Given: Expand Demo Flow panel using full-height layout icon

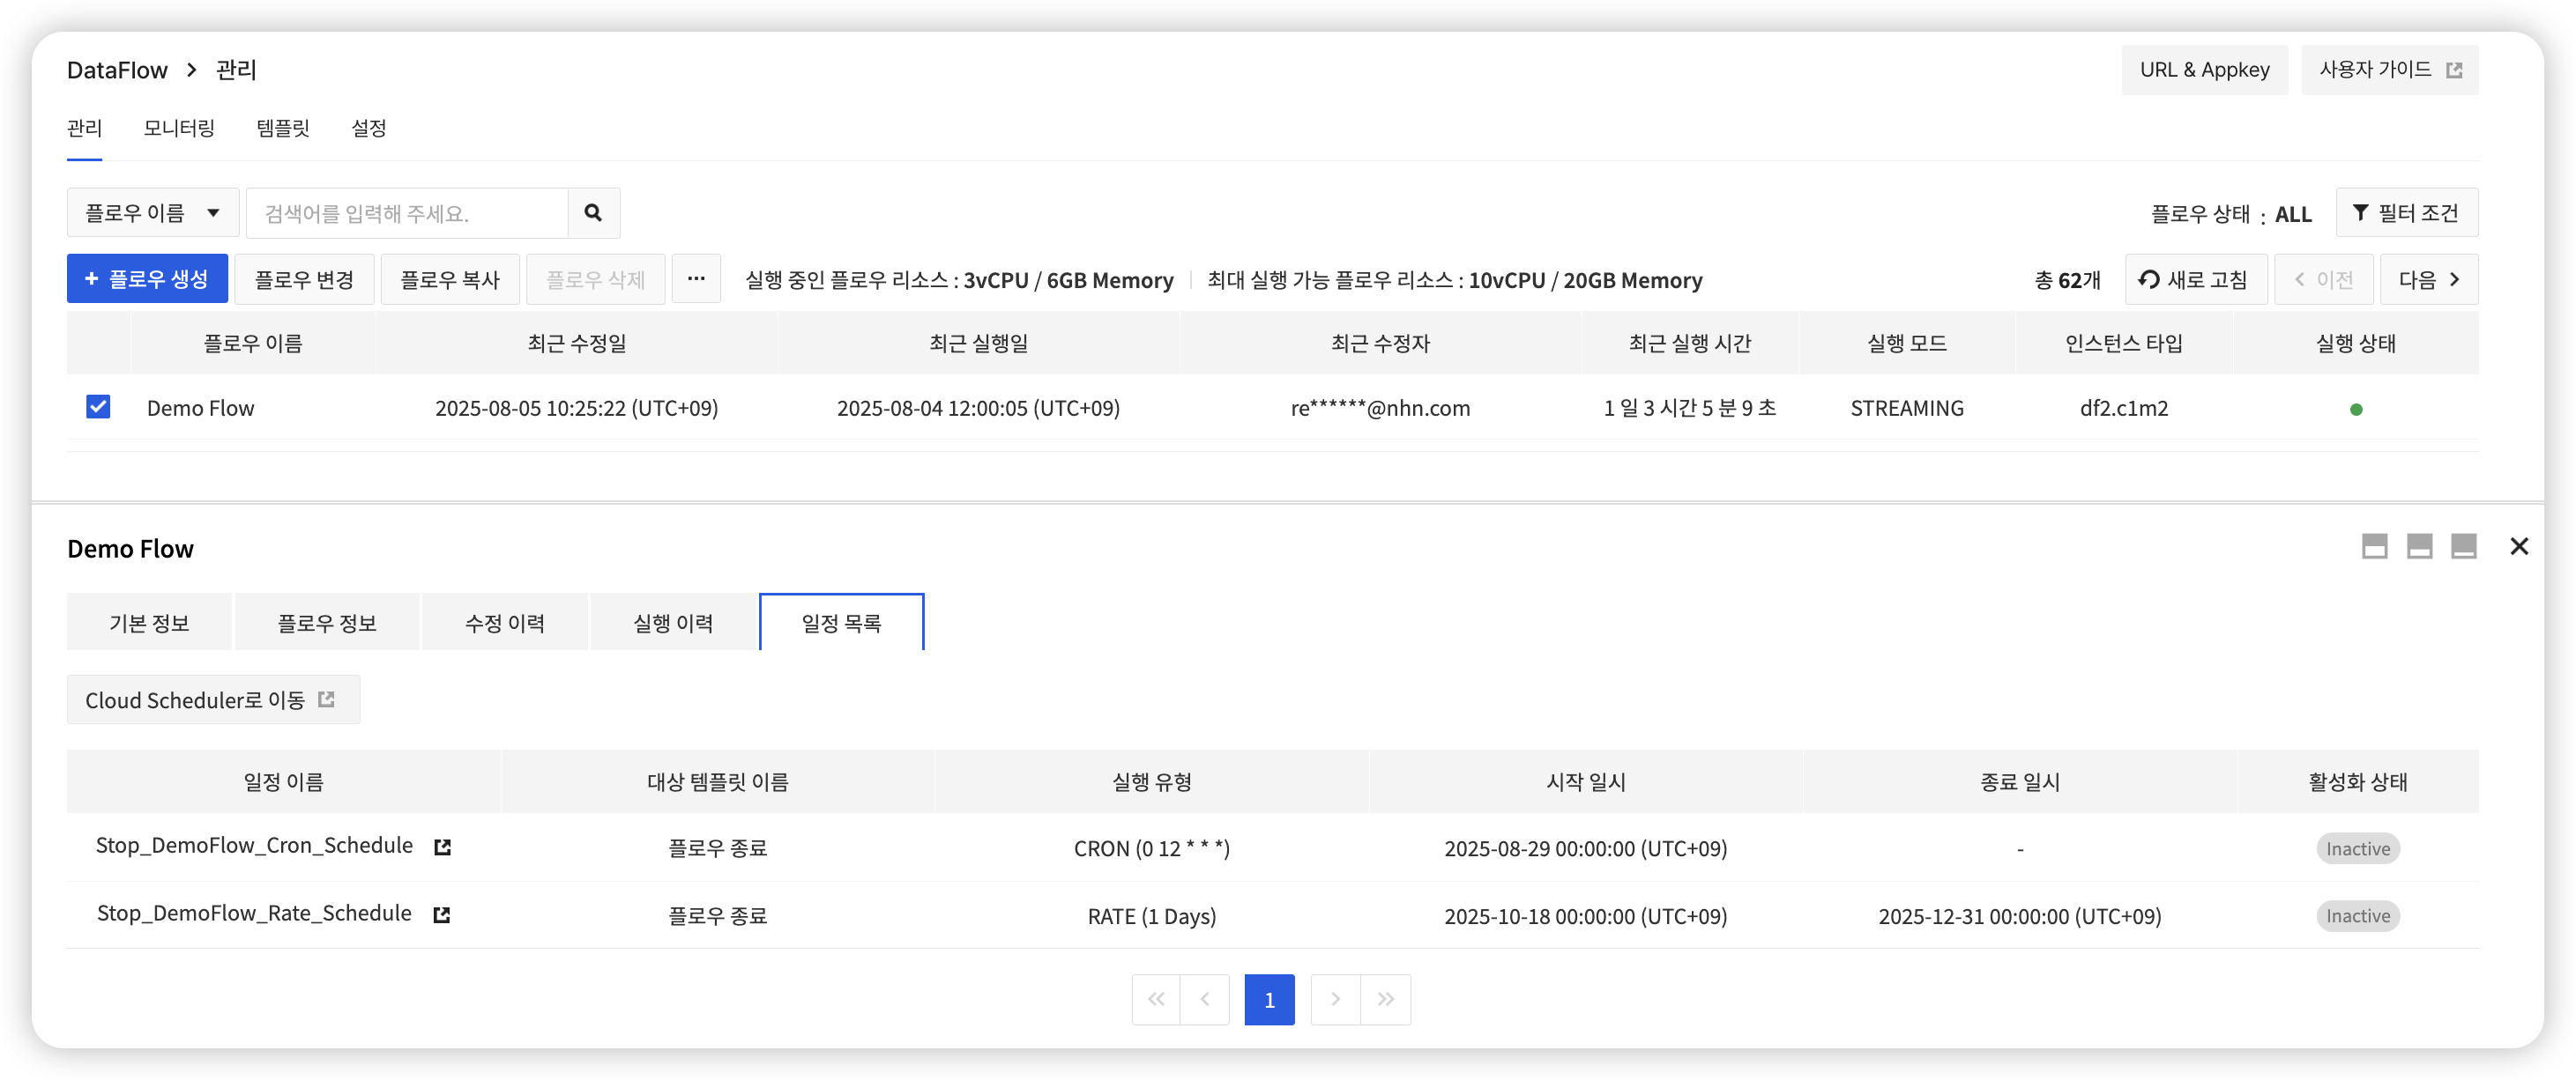Looking at the screenshot, I should click(x=2375, y=546).
